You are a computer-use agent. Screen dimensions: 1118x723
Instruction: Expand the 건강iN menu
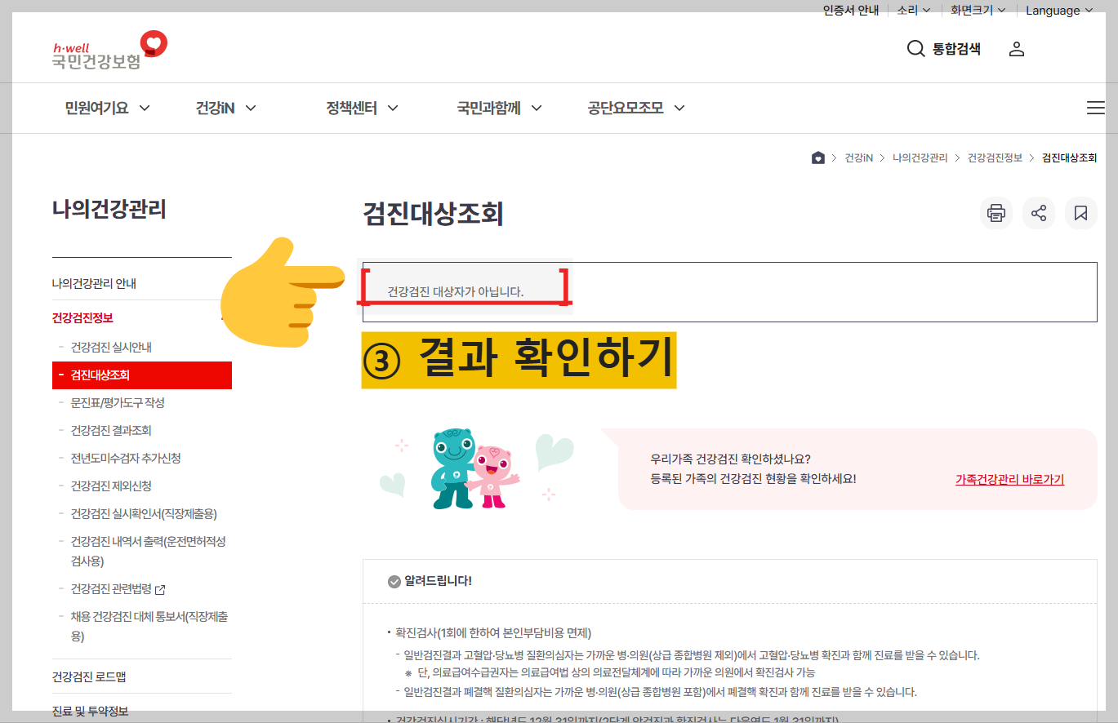225,108
